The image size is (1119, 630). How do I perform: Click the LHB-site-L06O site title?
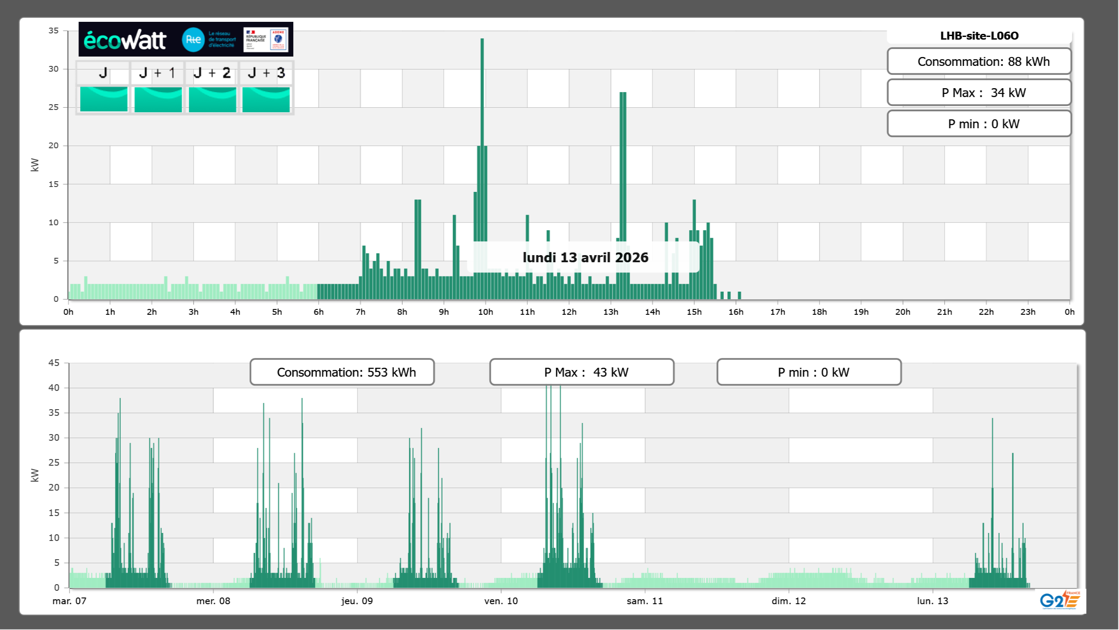979,36
